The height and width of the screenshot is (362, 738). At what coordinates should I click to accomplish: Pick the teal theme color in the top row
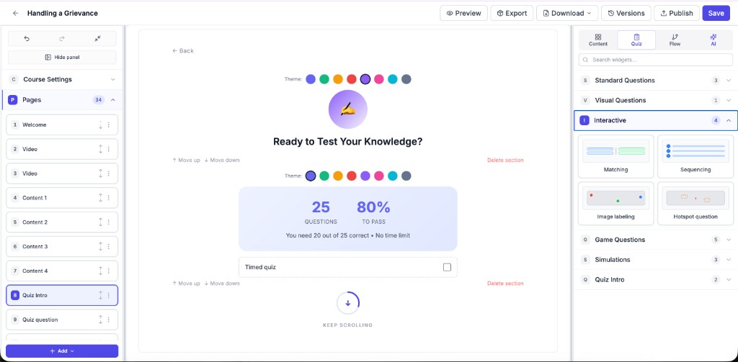(393, 79)
